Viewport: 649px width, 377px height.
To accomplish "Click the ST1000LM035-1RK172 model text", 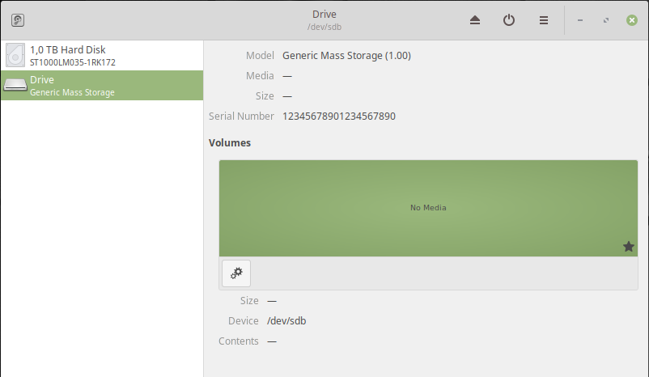I will 73,62.
